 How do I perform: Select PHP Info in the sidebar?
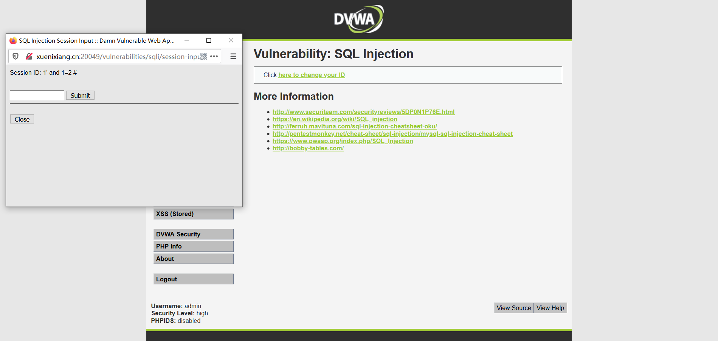(193, 246)
